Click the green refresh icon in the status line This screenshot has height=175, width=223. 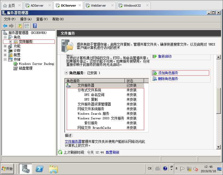point(60,152)
